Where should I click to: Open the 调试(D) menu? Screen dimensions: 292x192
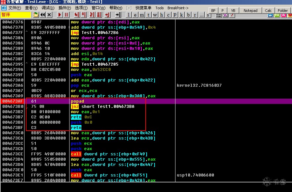[48, 8]
